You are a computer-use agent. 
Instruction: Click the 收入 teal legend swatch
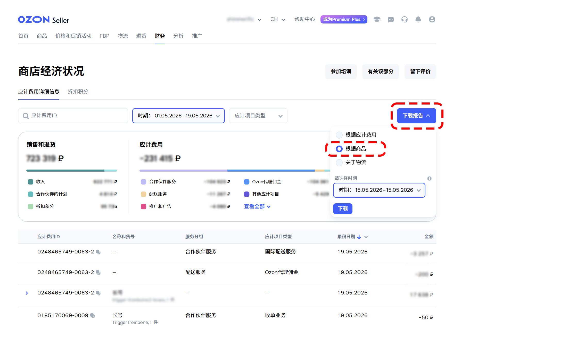coord(30,182)
